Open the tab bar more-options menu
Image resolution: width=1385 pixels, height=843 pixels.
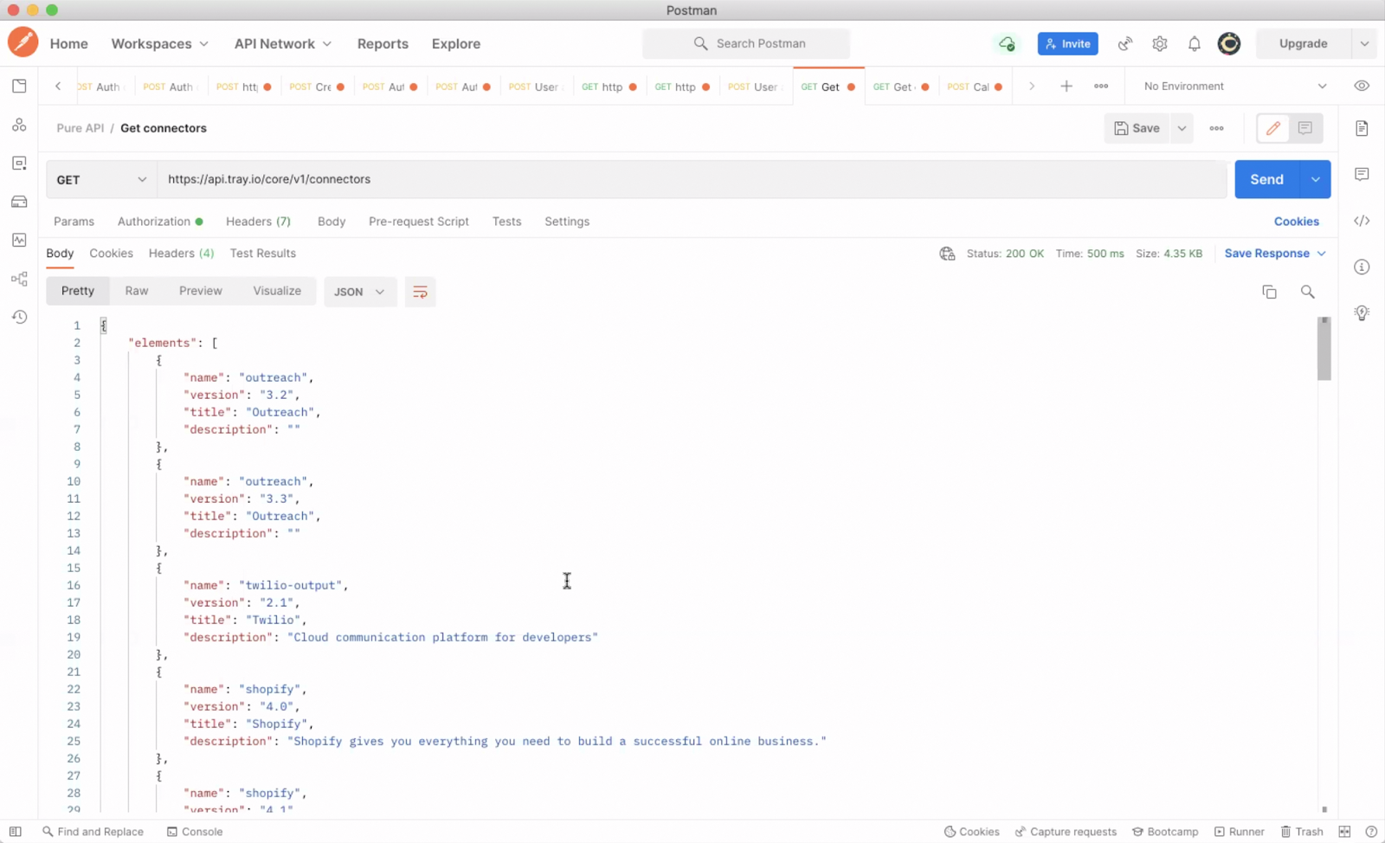coord(1101,86)
